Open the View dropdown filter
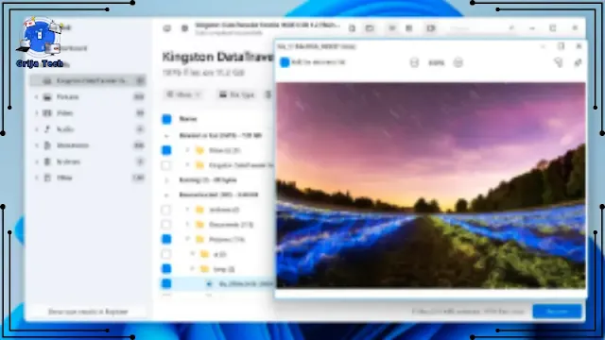Image resolution: width=605 pixels, height=340 pixels. point(183,94)
